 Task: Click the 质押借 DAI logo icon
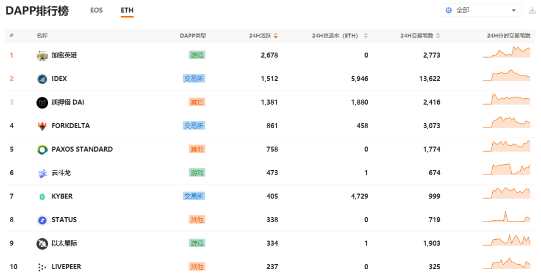pos(42,102)
